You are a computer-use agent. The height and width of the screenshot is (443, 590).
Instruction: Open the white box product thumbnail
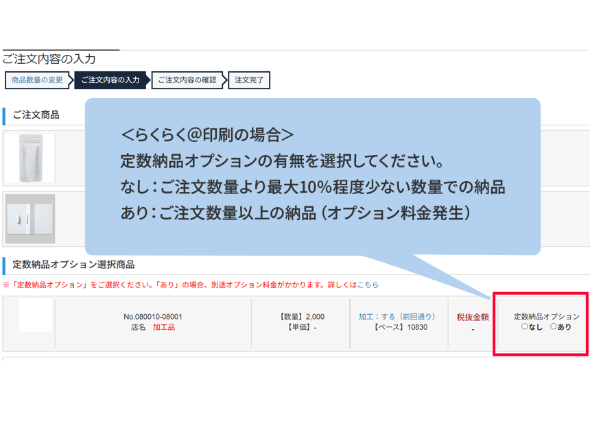[x=30, y=219]
